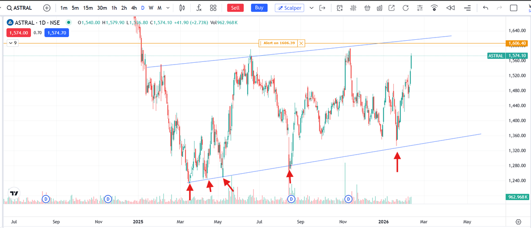Click the 962.968K volume label
This screenshot has height=228, width=531.
point(516,197)
